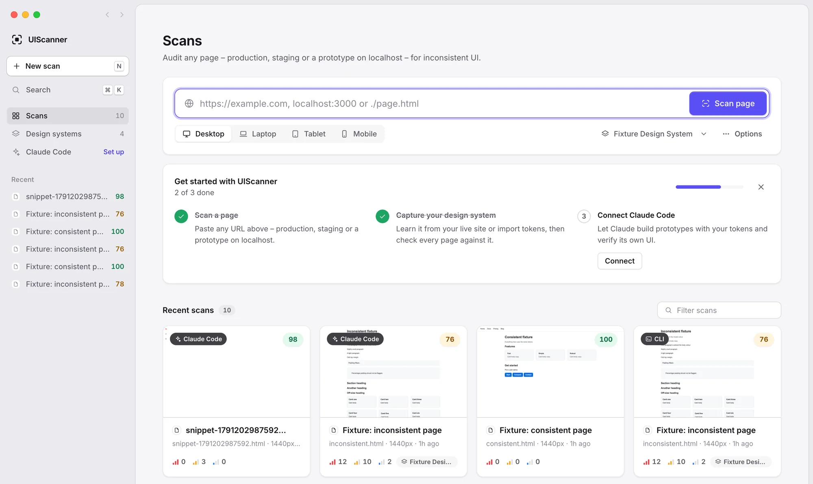The image size is (813, 484).
Task: Click the score 98 badge on snippet card
Action: [x=293, y=339]
